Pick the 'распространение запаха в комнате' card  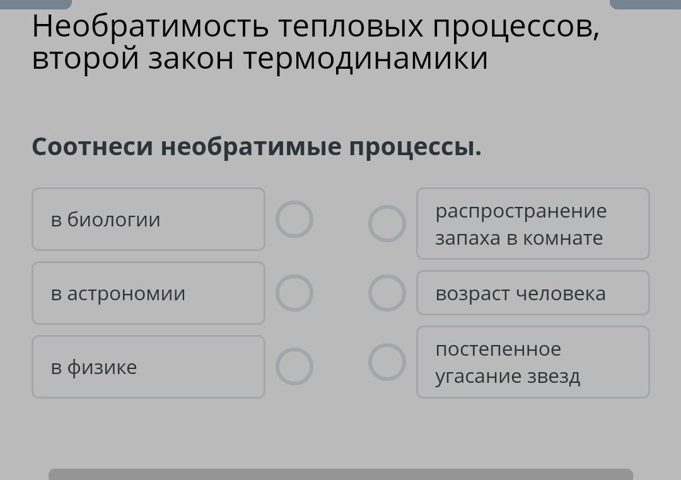coord(533,224)
